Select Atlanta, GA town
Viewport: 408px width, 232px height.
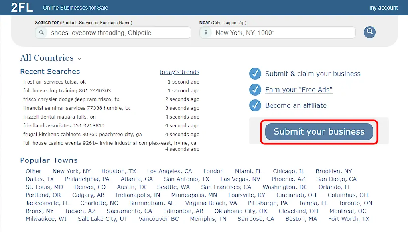(137, 179)
